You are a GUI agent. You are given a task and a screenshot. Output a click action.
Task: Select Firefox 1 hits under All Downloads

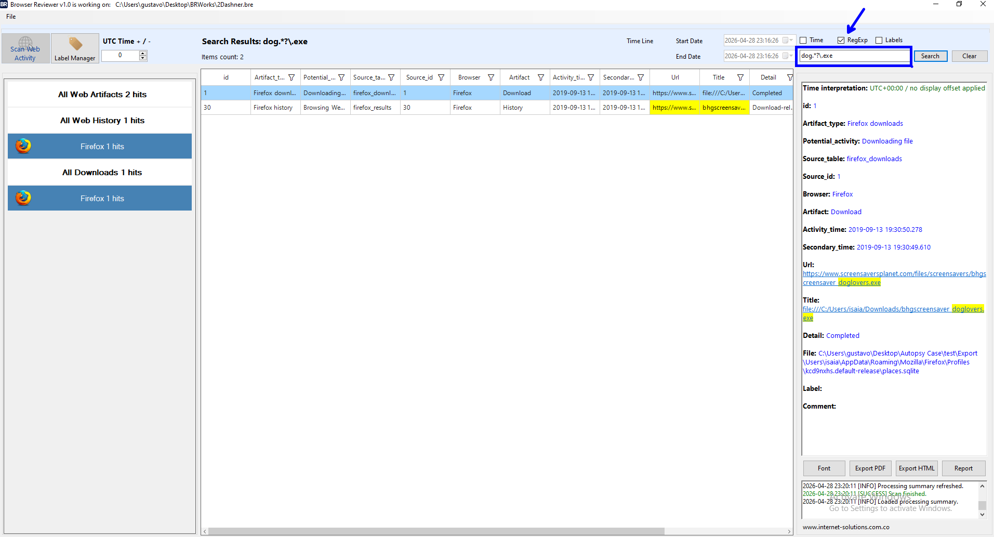pos(100,198)
